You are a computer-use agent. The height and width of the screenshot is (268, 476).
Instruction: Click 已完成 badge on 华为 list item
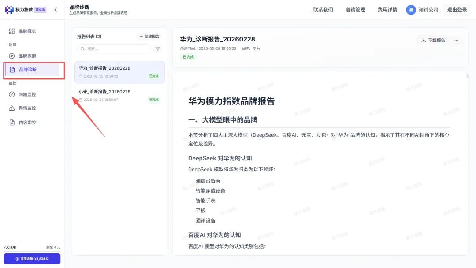pos(154,76)
